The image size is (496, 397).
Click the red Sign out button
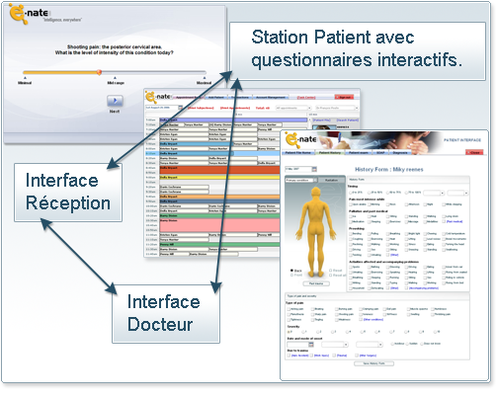pyautogui.click(x=345, y=97)
